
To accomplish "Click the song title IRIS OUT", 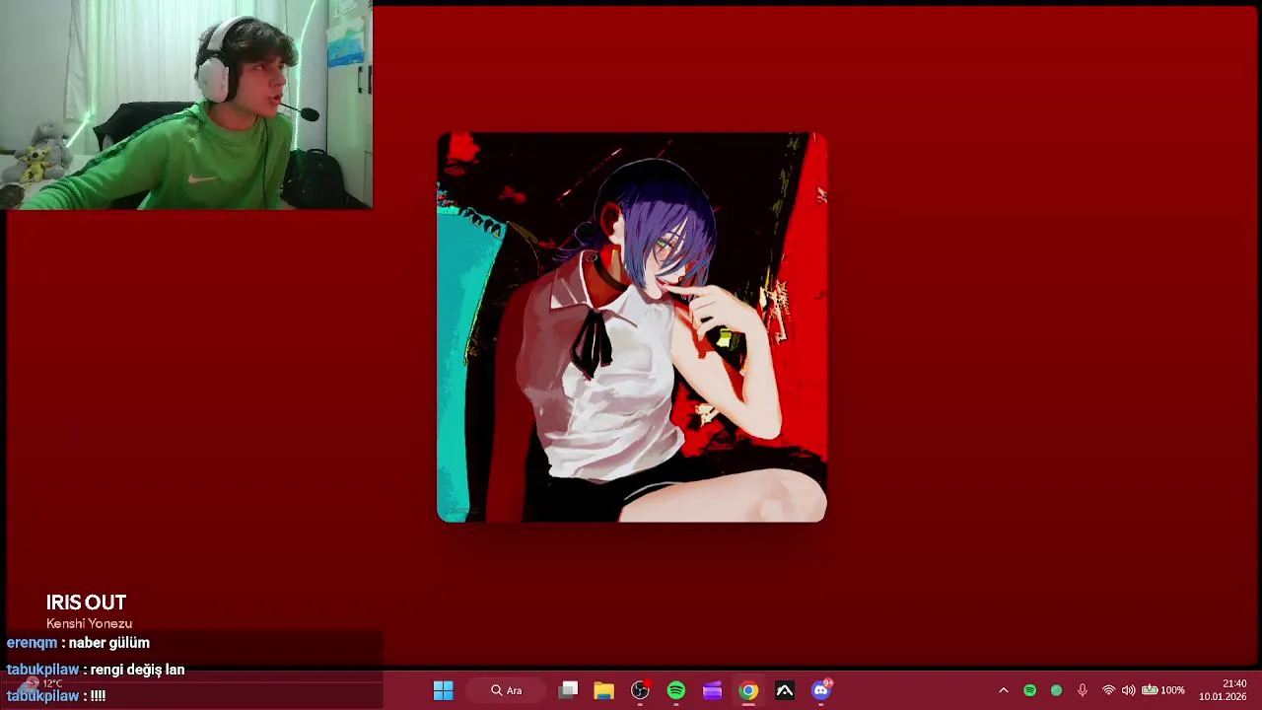I will (86, 603).
